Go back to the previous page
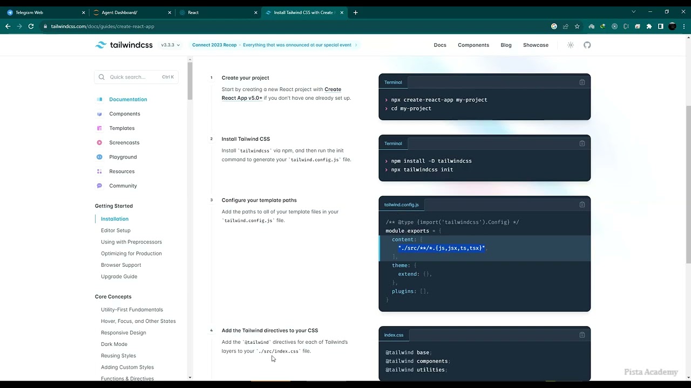Image resolution: width=691 pixels, height=388 pixels. coord(8,26)
